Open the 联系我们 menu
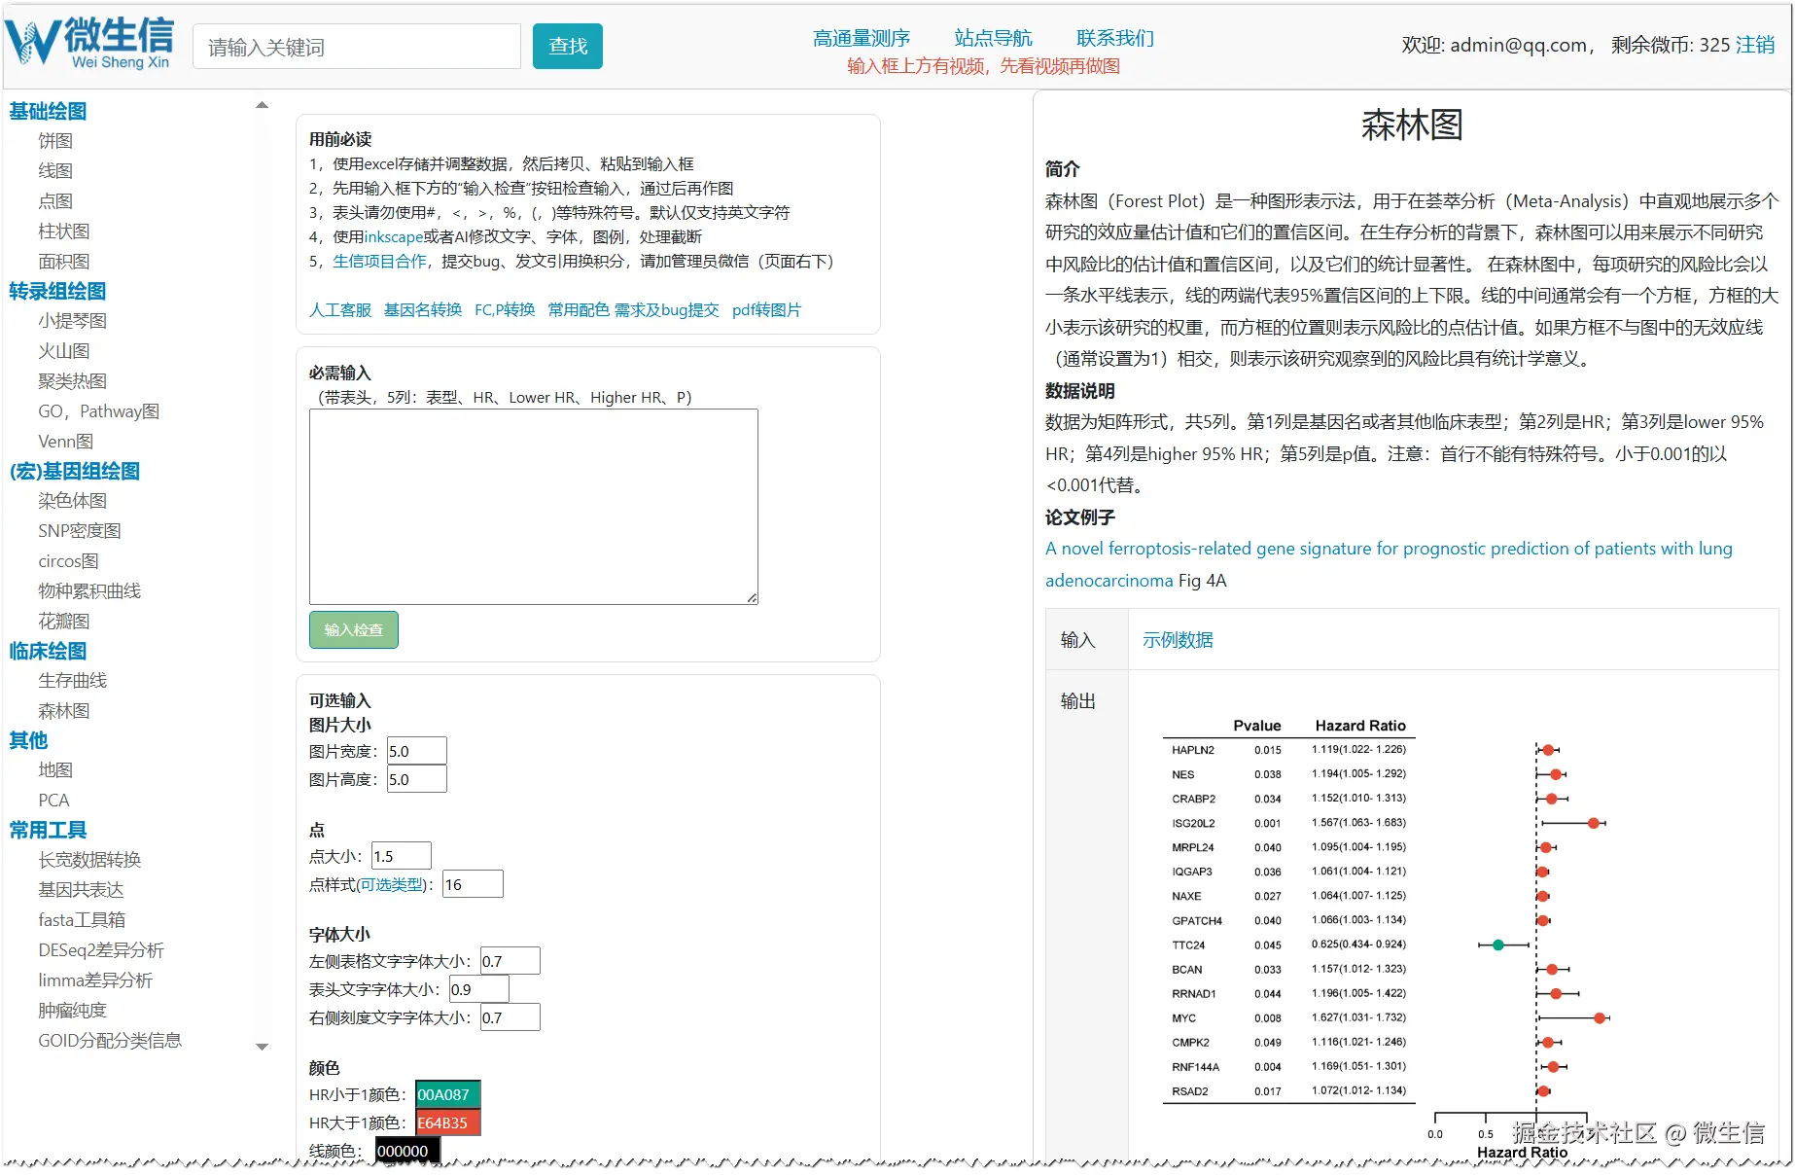1795x1176 pixels. click(x=1115, y=38)
